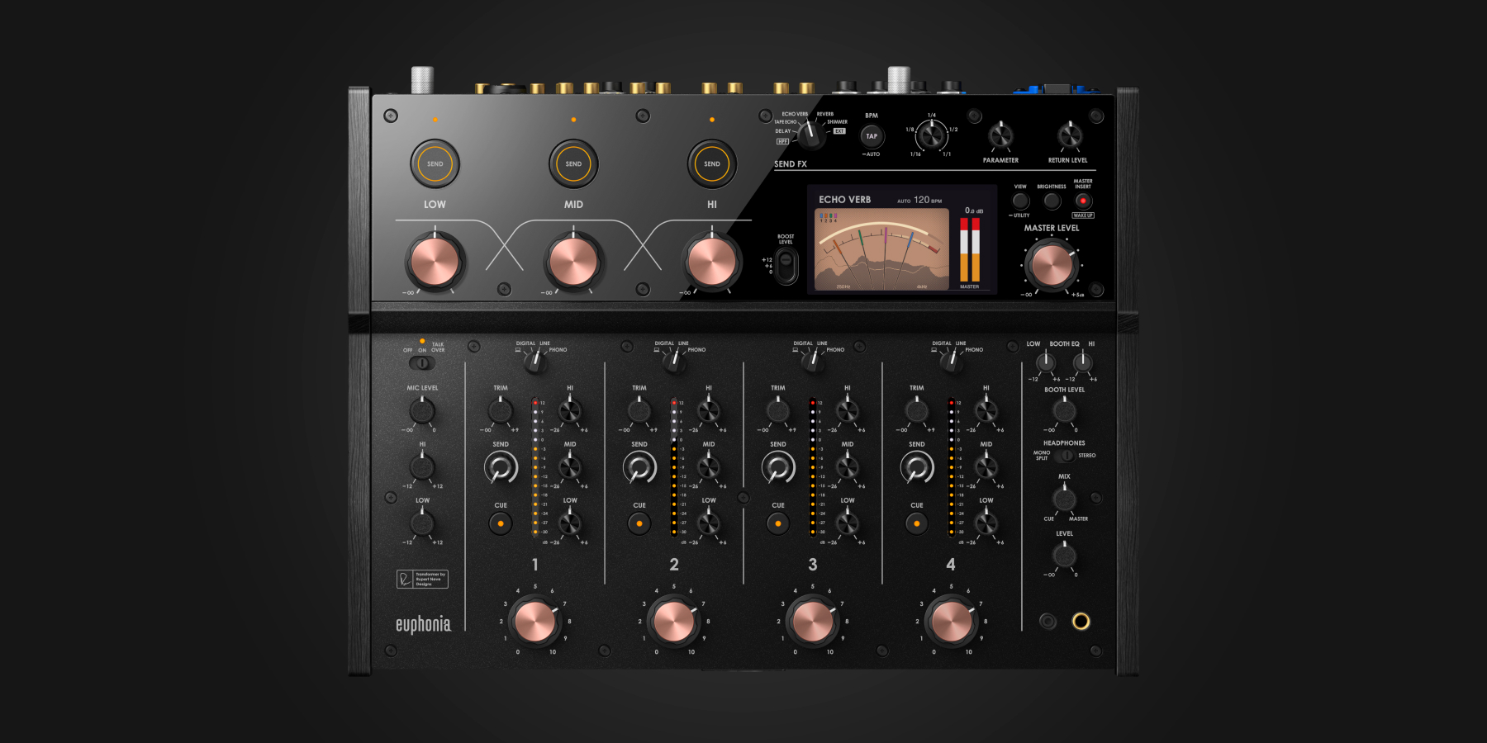Viewport: 1487px width, 743px height.
Task: Click the channel 1 TRIM knob
Action: point(501,410)
